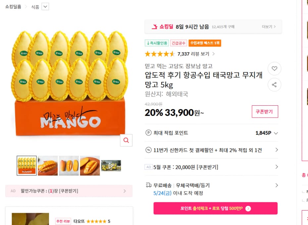Expand the 1,845P points detail chevron
Image resolution: width=308 pixels, height=225 pixels.
pos(276,133)
